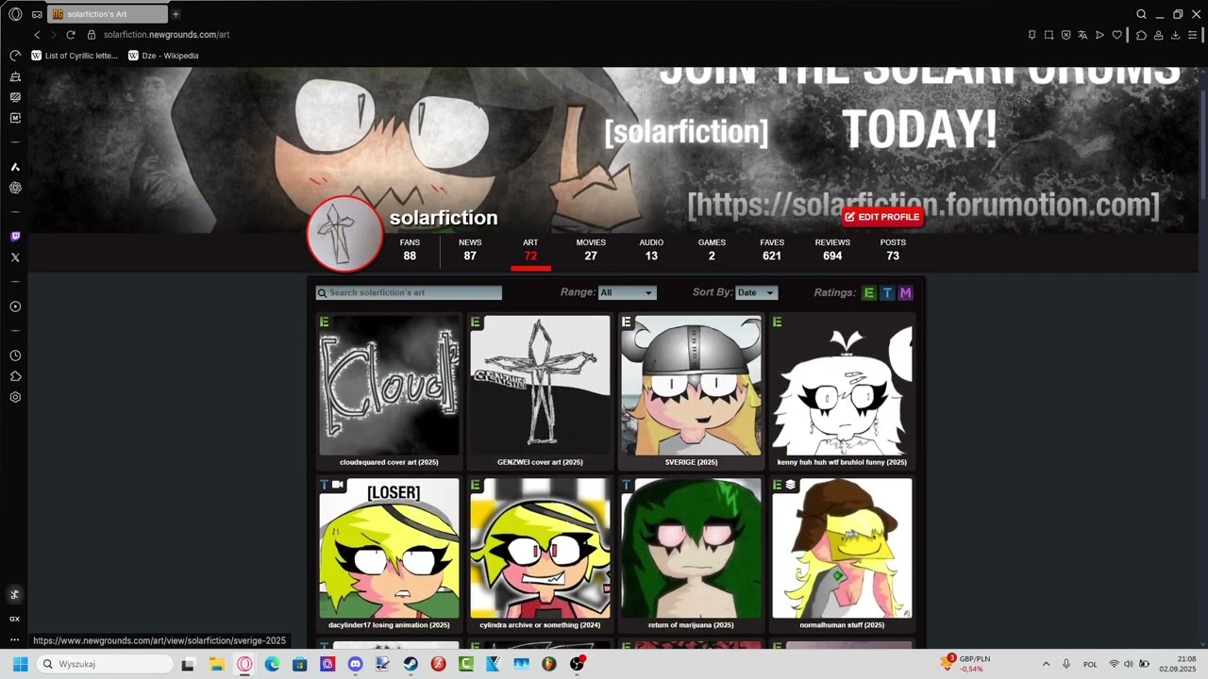The width and height of the screenshot is (1208, 679).
Task: Open return of marijuana thumbnail
Action: point(691,548)
